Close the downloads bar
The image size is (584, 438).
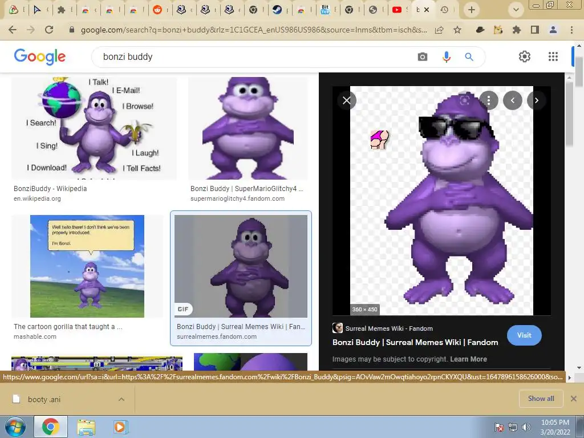(x=574, y=399)
